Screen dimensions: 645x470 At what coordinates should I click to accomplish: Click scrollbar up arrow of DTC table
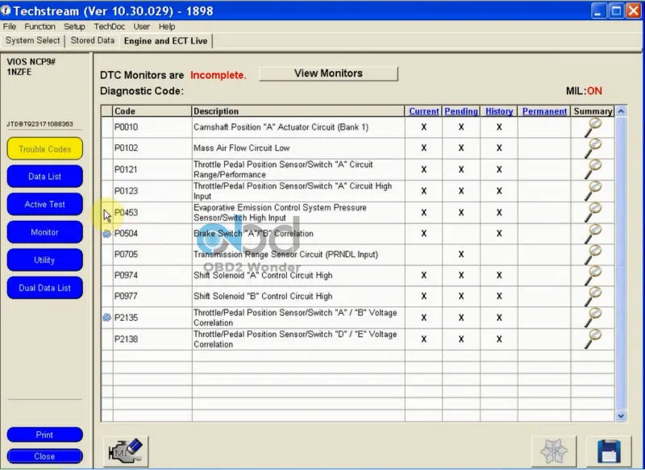621,111
